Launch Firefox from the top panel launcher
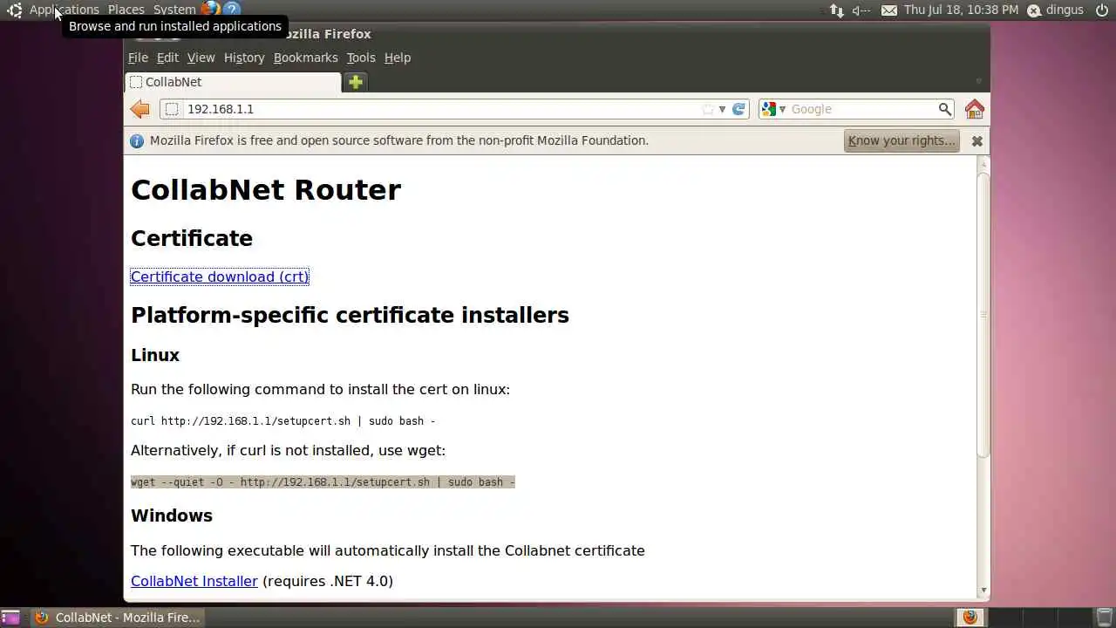 pos(210,10)
